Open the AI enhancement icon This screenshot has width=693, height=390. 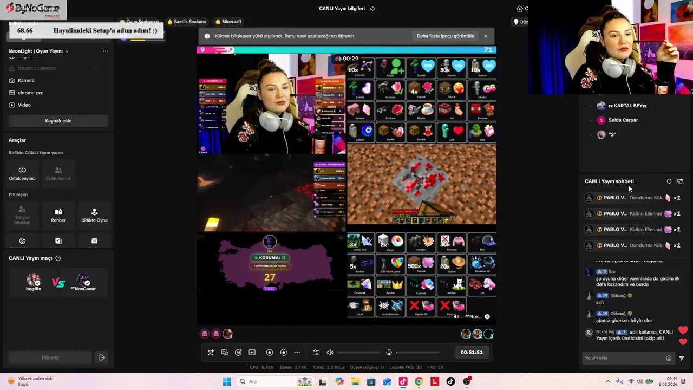[x=238, y=352]
